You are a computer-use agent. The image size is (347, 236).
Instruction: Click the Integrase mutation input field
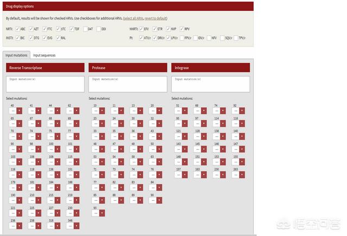210,84
